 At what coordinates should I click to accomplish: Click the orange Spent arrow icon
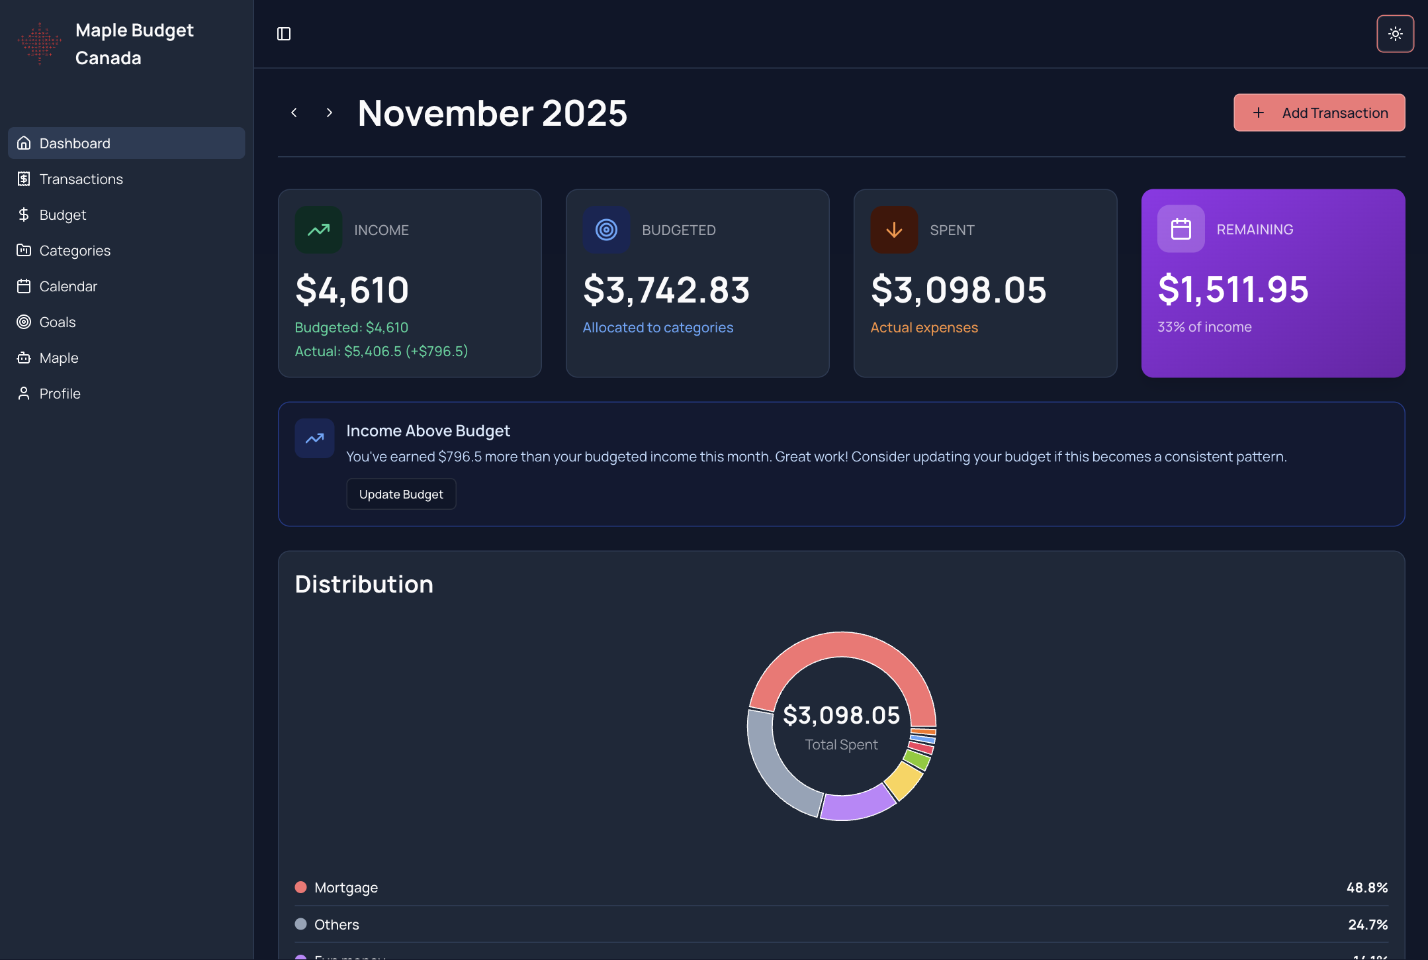[893, 229]
